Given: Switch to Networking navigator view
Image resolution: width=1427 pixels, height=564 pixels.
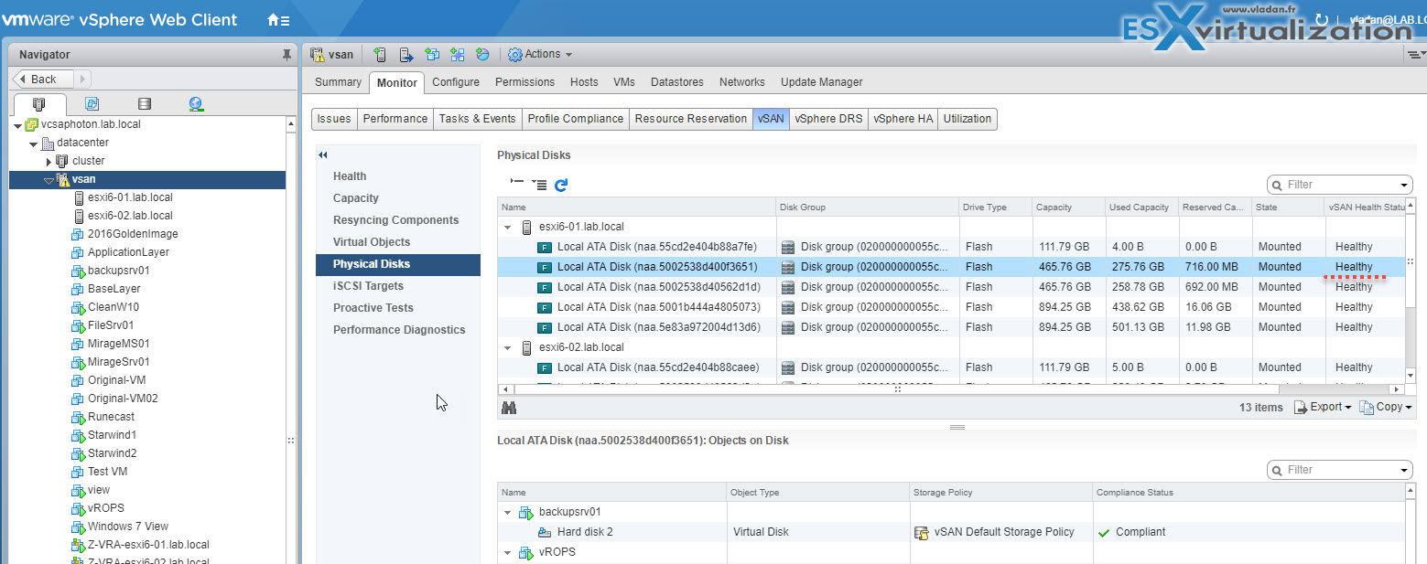Looking at the screenshot, I should point(196,104).
